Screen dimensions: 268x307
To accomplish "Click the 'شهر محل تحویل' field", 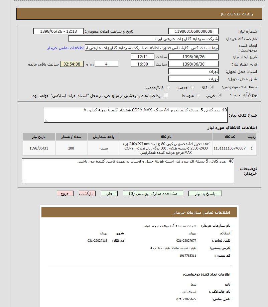I will point(193,79).
